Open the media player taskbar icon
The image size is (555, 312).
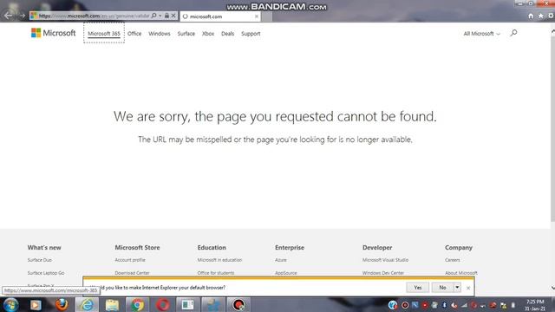pos(36,304)
